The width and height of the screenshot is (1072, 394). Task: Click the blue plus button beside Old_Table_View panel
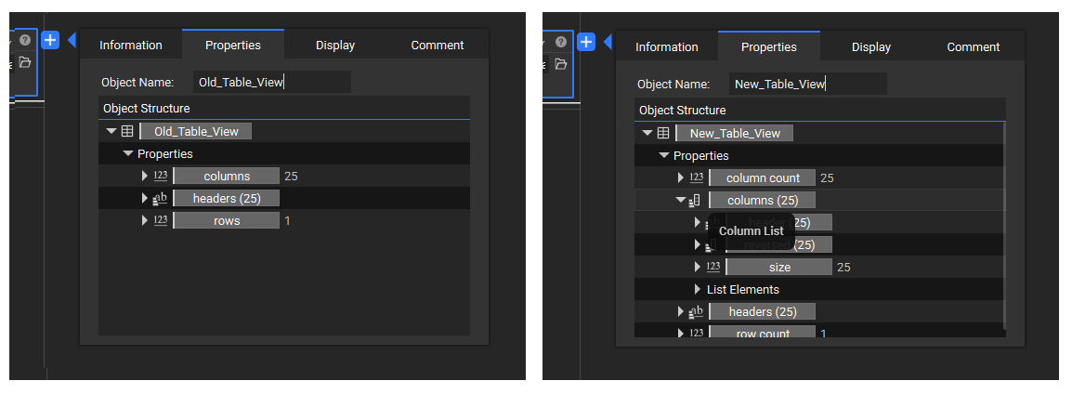[x=50, y=40]
